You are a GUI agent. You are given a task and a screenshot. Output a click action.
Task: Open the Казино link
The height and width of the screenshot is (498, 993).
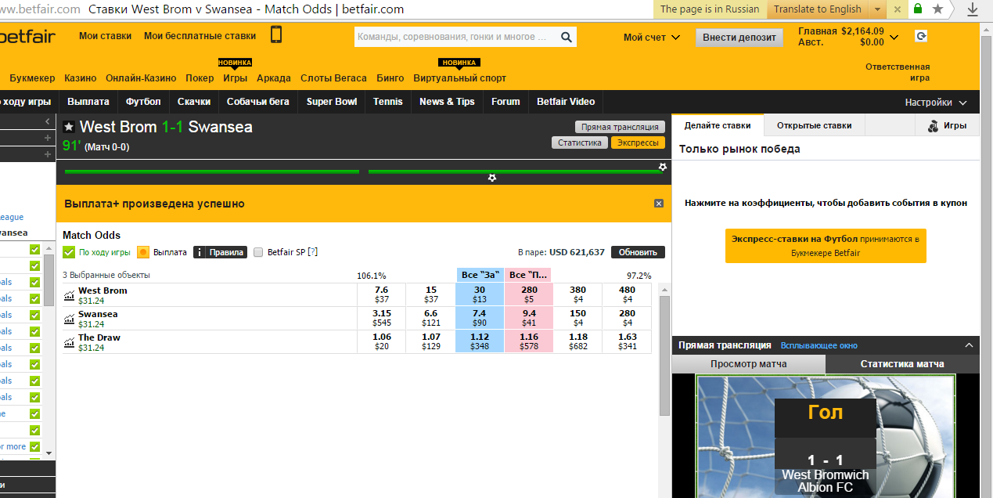(81, 78)
